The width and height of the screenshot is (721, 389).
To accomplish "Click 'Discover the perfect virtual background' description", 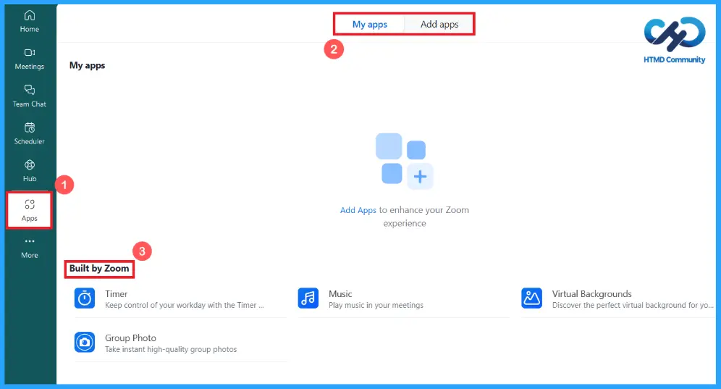I will tap(633, 305).
